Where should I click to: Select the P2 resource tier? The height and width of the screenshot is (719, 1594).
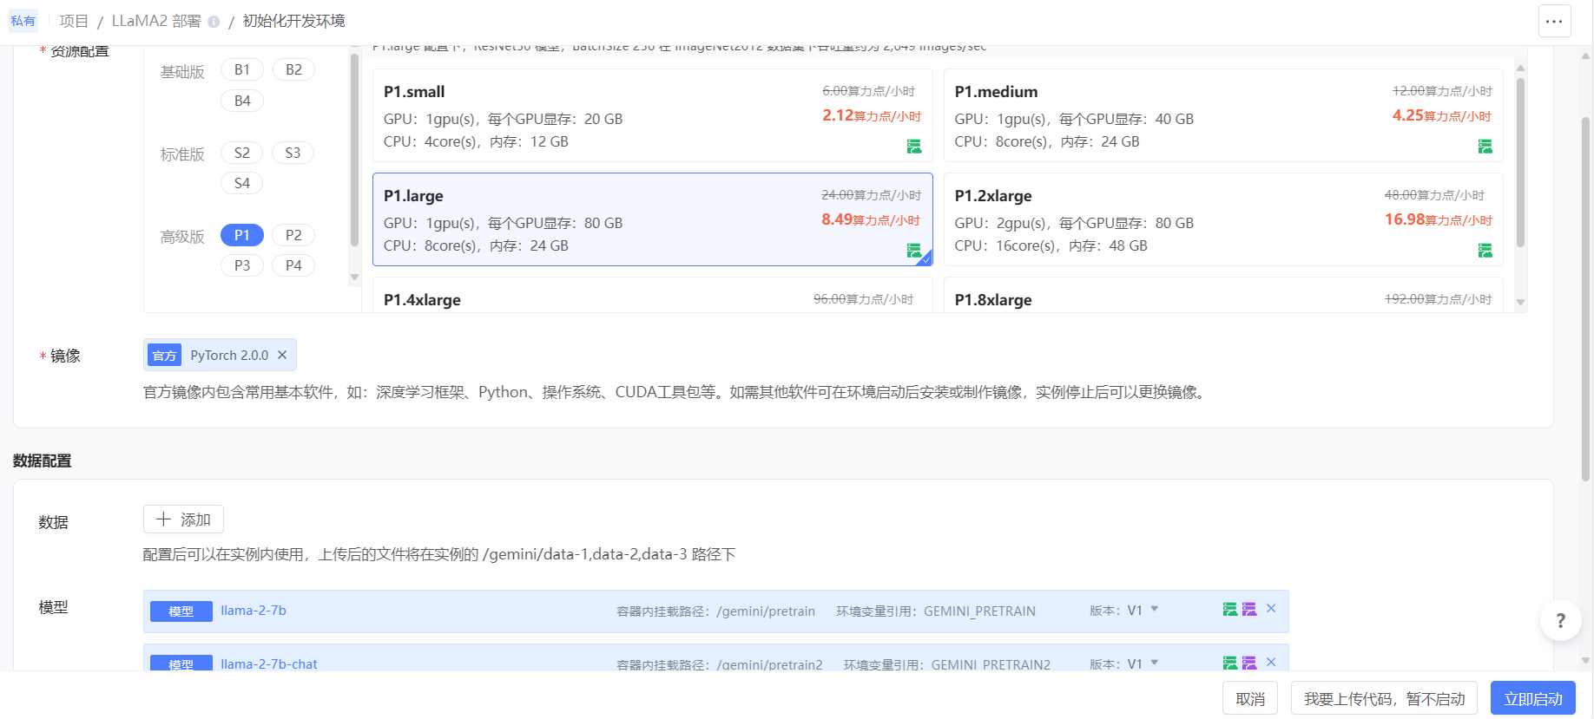(x=293, y=235)
